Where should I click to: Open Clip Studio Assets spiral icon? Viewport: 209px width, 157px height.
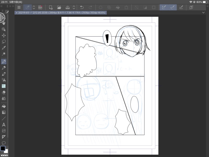coord(40,7)
